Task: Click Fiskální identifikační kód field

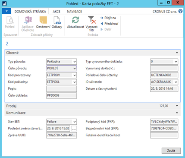Action: click(x=164, y=135)
